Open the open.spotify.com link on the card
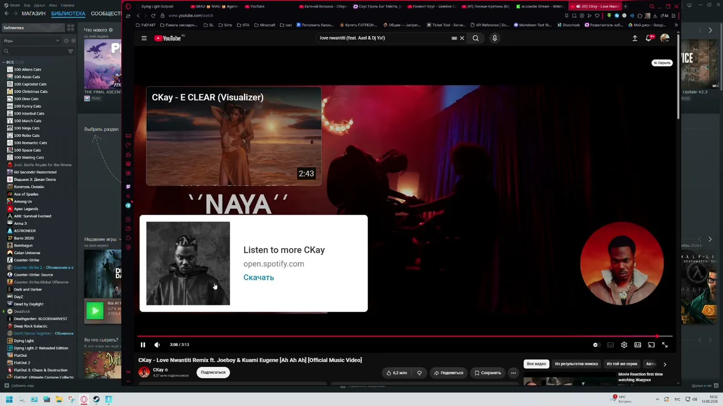The image size is (723, 406). pos(274,264)
